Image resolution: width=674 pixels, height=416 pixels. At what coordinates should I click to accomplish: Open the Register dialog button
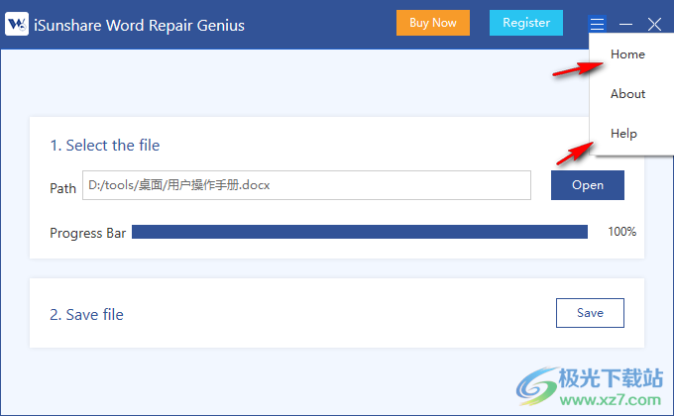click(x=526, y=23)
